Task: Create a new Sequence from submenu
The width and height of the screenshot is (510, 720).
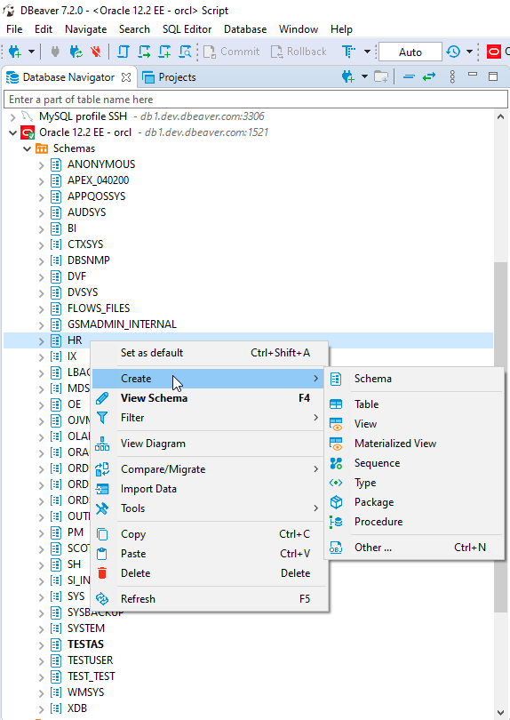Action: (x=414, y=463)
